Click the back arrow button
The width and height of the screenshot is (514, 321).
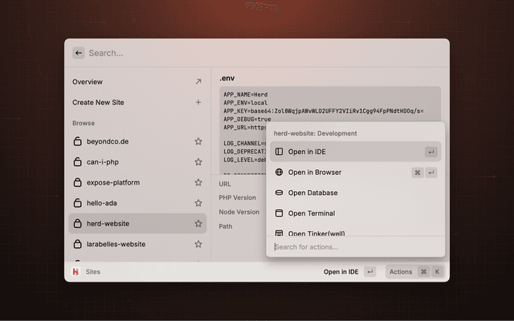pyautogui.click(x=78, y=53)
